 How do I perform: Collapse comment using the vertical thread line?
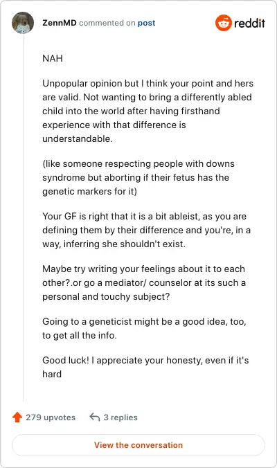(23, 217)
